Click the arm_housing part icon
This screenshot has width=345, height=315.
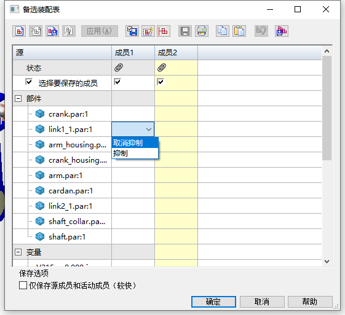[x=40, y=144]
